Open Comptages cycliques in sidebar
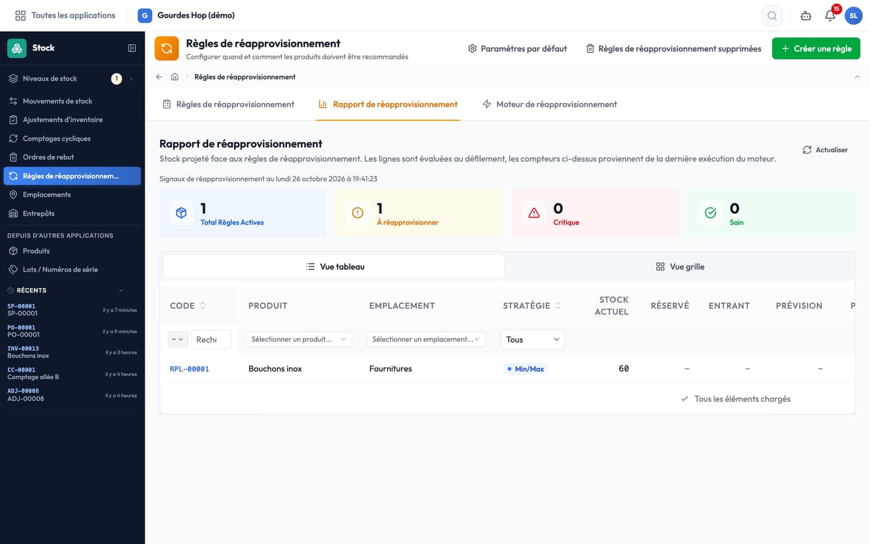 [x=72, y=139]
